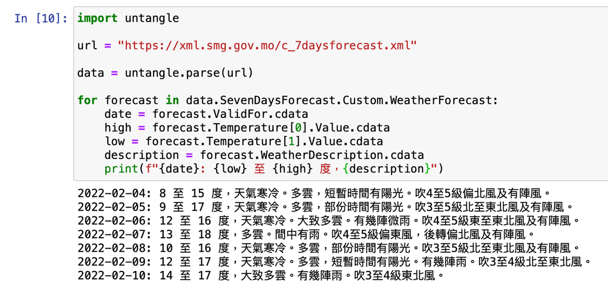Click the print f-string statement line
Viewport: 608px width, 289px height.
274,169
